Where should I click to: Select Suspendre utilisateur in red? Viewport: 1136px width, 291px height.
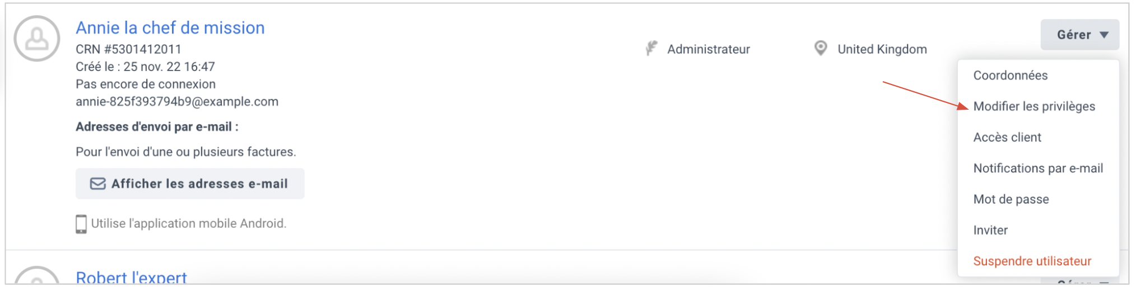[x=1032, y=261]
